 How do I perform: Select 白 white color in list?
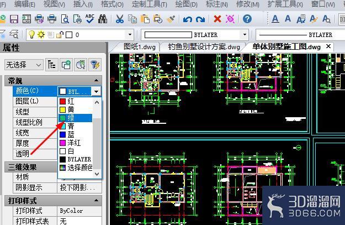[x=75, y=151]
